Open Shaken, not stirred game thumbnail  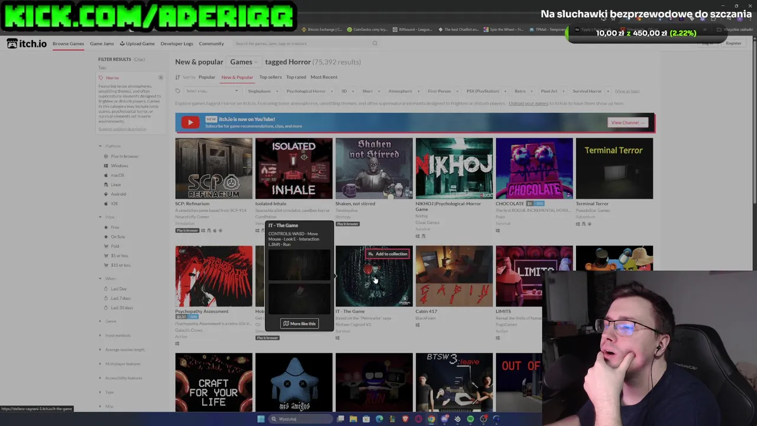(374, 169)
